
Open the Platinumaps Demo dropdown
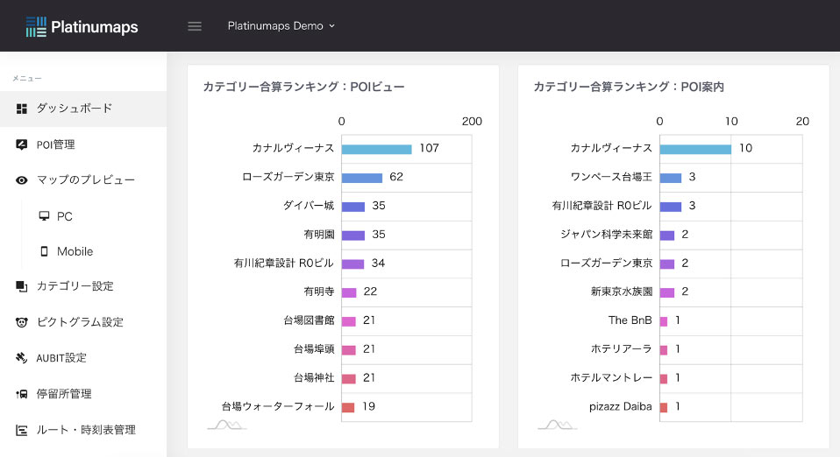click(x=281, y=25)
